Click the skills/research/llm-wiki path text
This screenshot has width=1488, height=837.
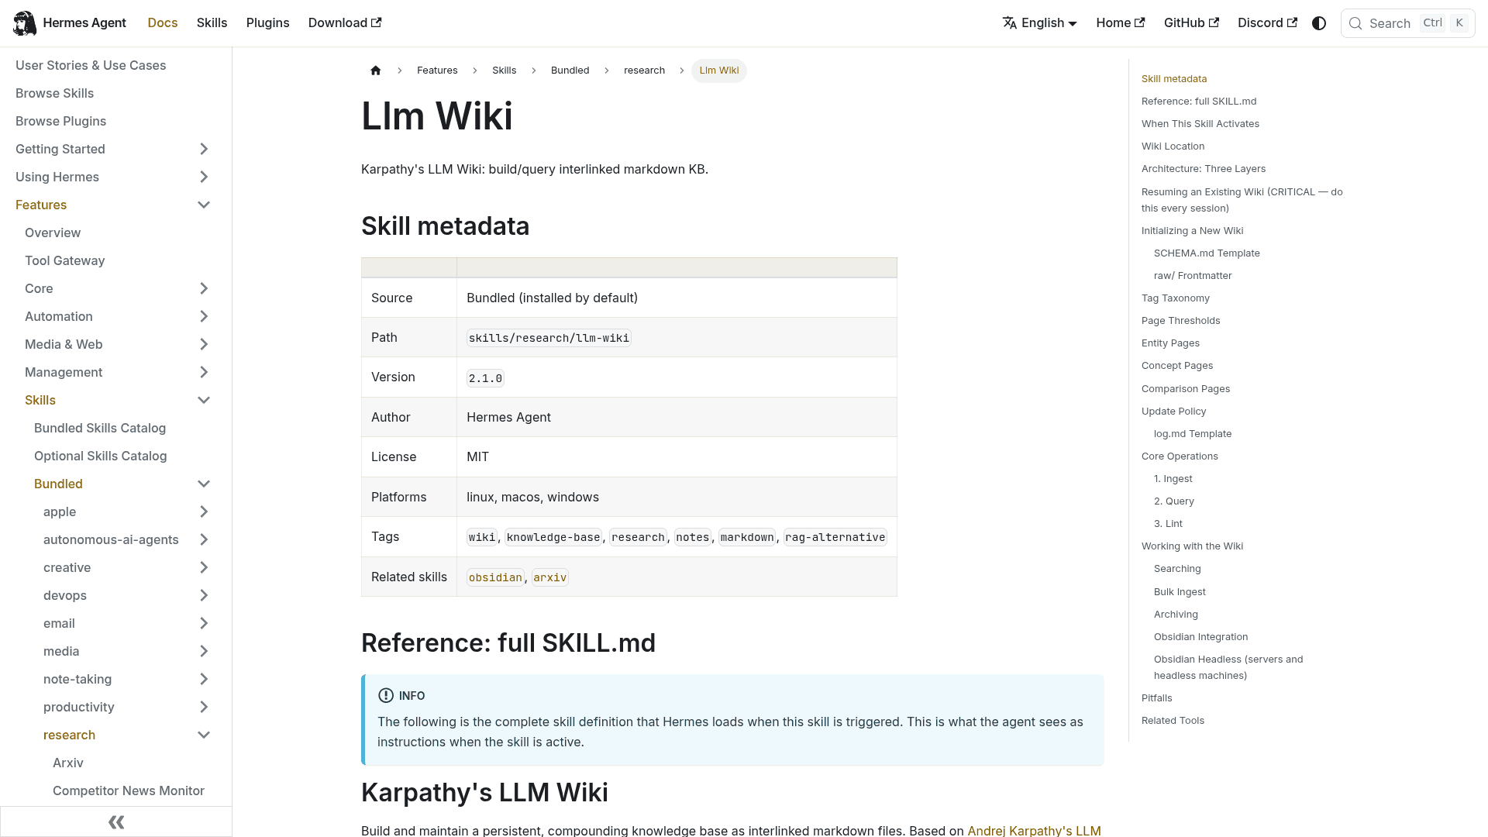[549, 338]
